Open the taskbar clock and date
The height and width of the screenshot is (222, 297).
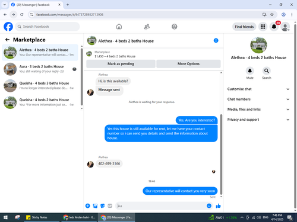pos(277,217)
